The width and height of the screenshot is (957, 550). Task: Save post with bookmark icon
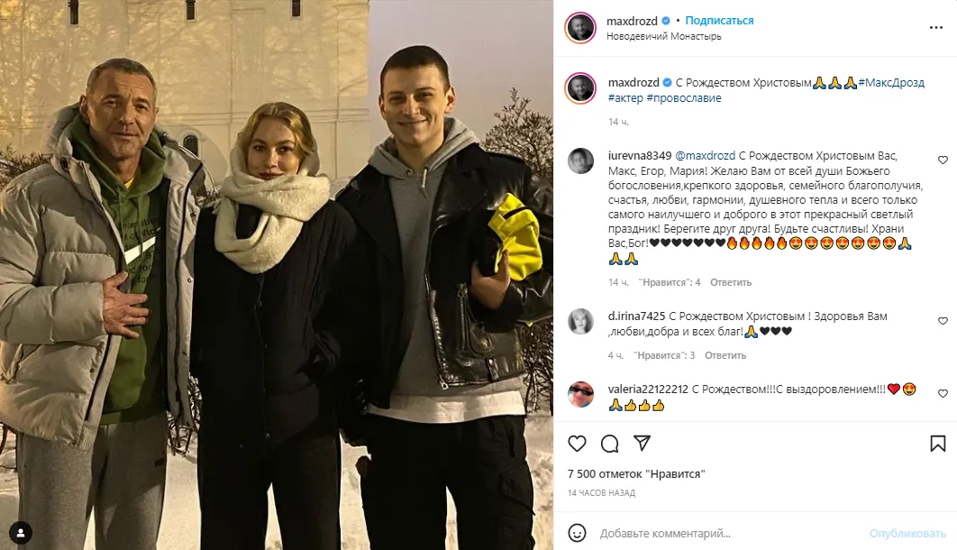937,444
